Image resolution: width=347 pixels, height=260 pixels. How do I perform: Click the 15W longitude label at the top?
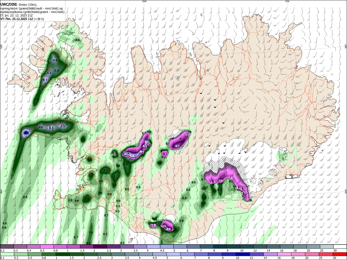point(287,1)
